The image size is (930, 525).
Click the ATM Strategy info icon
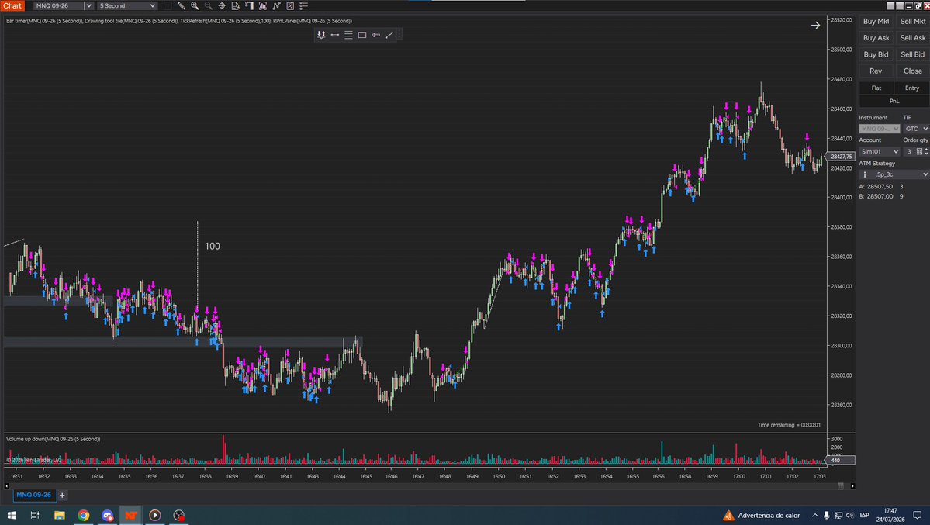click(x=864, y=174)
